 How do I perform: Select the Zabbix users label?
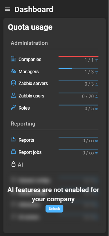coord(31,96)
